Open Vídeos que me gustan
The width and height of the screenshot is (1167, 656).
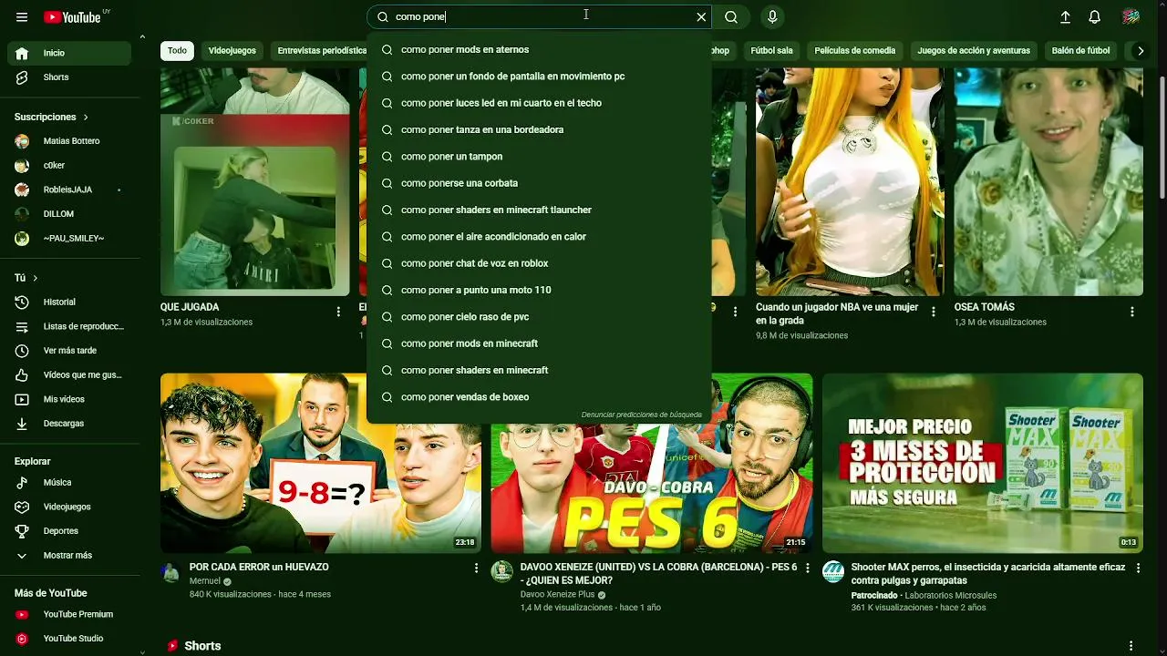69,374
